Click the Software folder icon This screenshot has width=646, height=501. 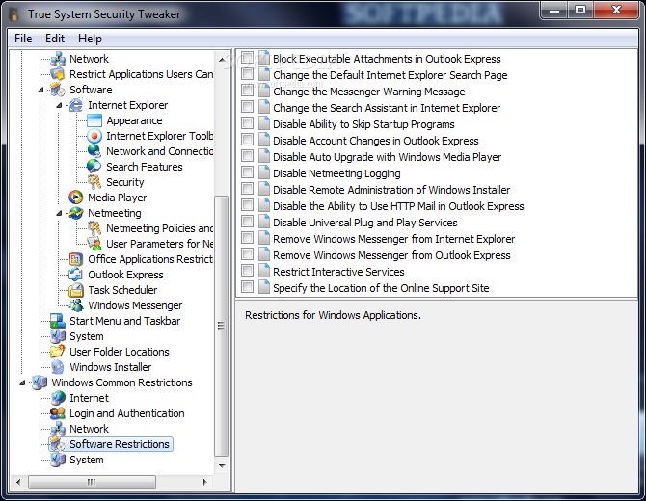pos(58,90)
